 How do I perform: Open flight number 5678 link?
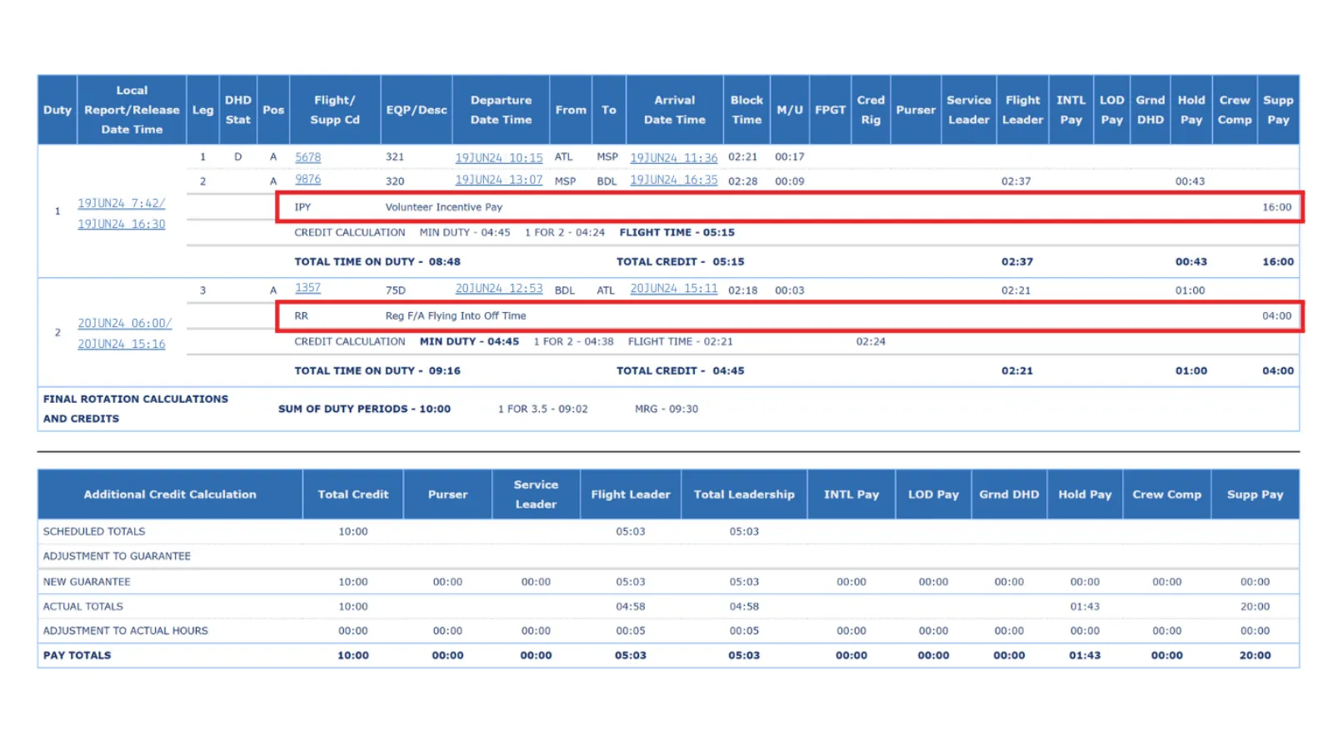pyautogui.click(x=307, y=157)
